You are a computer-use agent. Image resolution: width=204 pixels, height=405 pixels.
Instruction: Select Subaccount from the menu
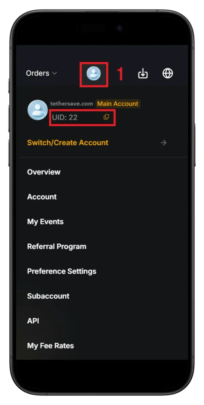click(x=48, y=296)
